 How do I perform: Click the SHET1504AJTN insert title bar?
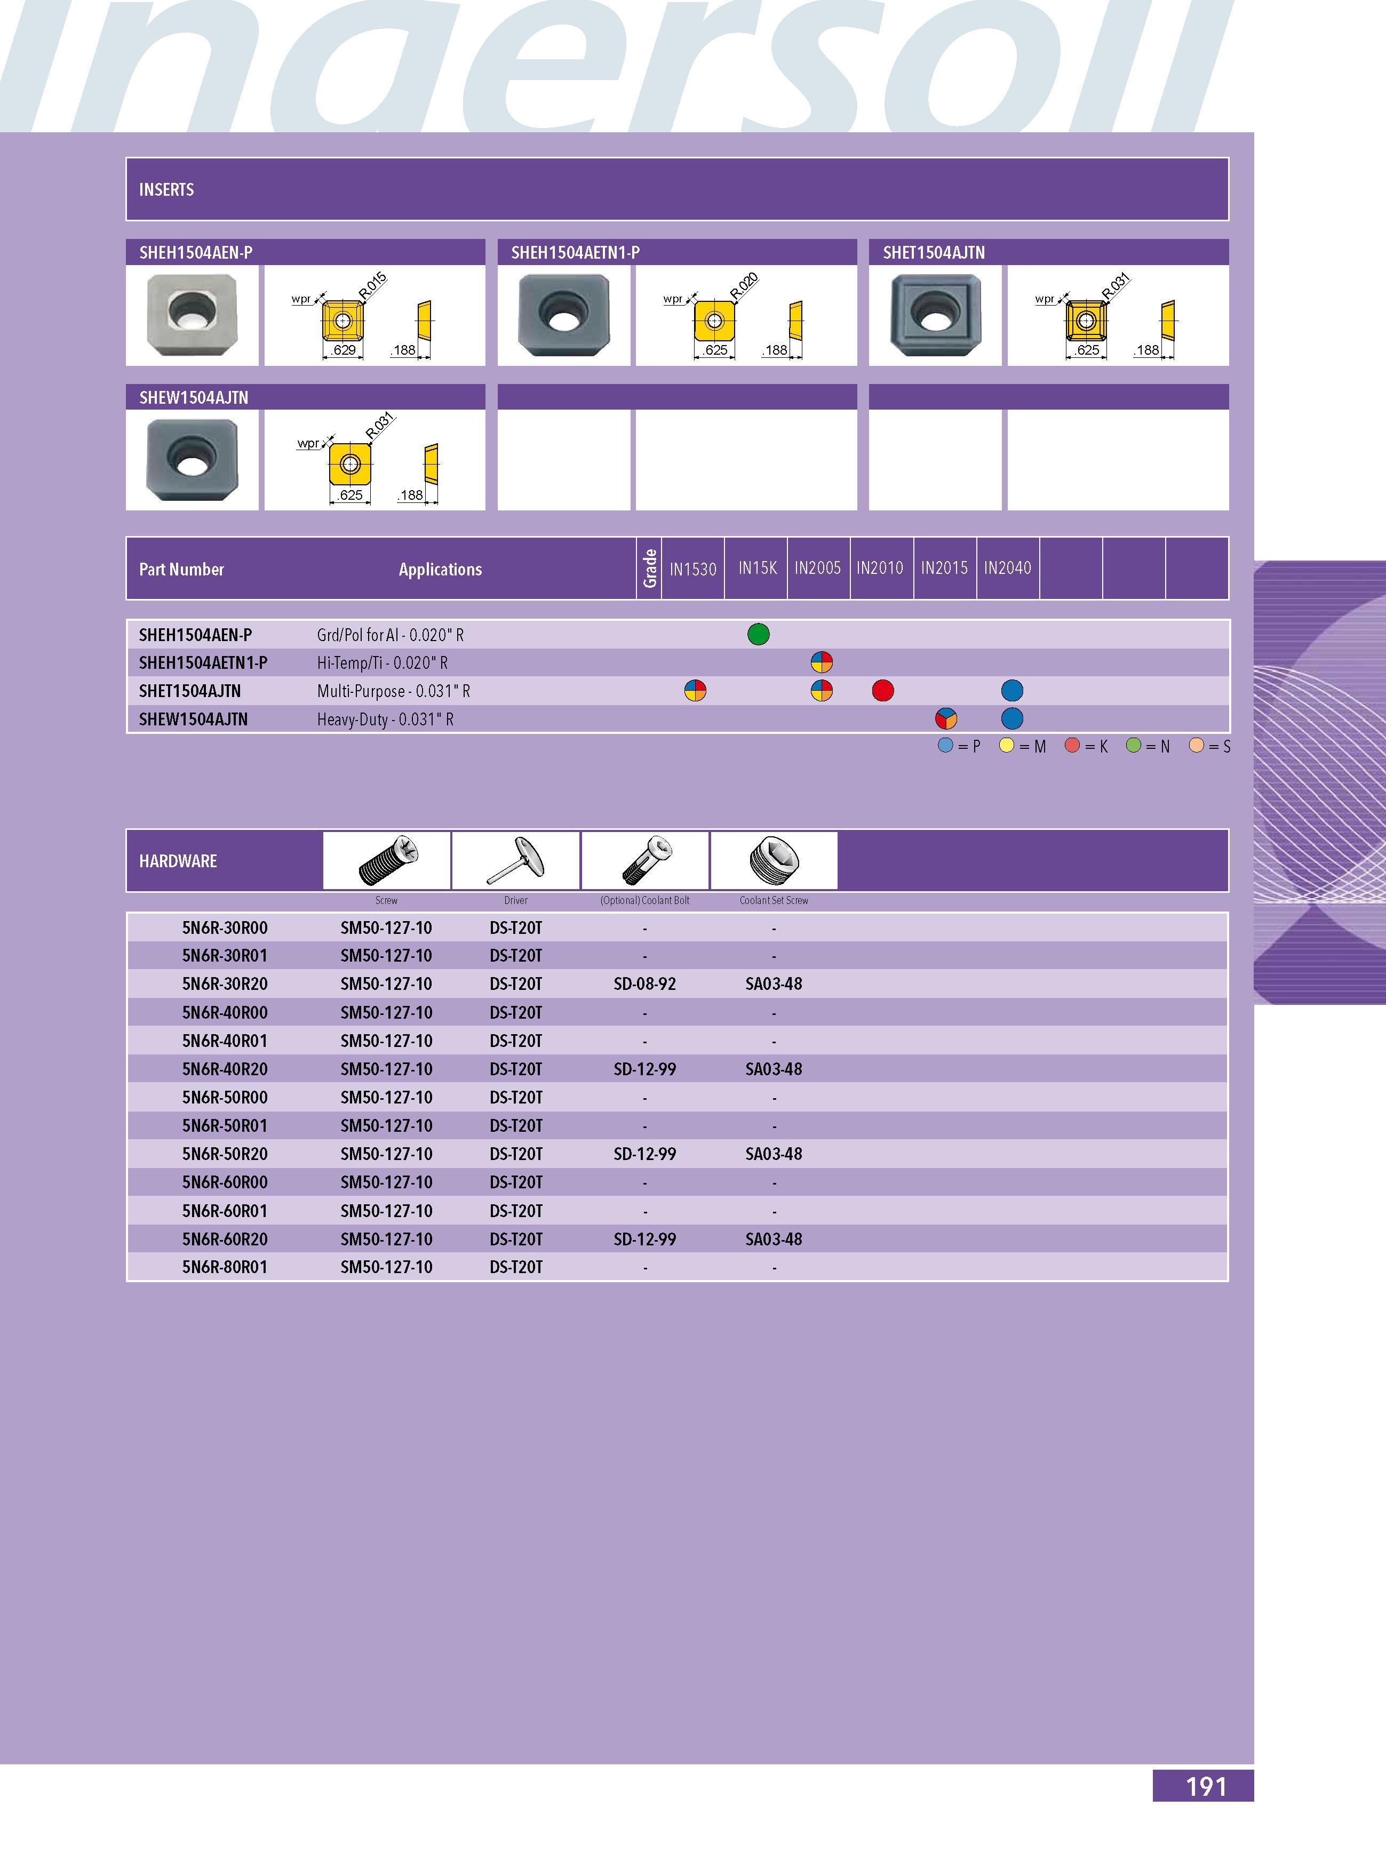click(x=1049, y=252)
